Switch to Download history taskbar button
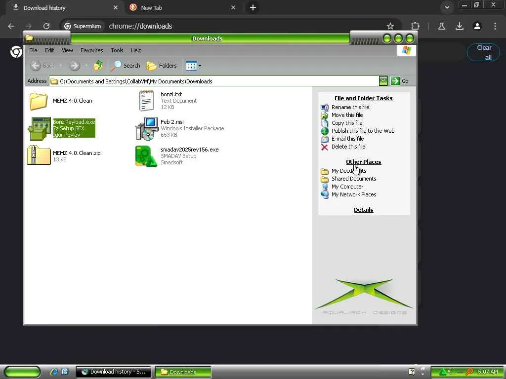The width and height of the screenshot is (506, 379). [x=113, y=372]
